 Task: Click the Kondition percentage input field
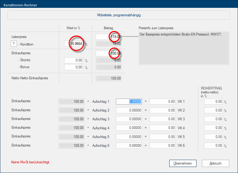(x=74, y=44)
